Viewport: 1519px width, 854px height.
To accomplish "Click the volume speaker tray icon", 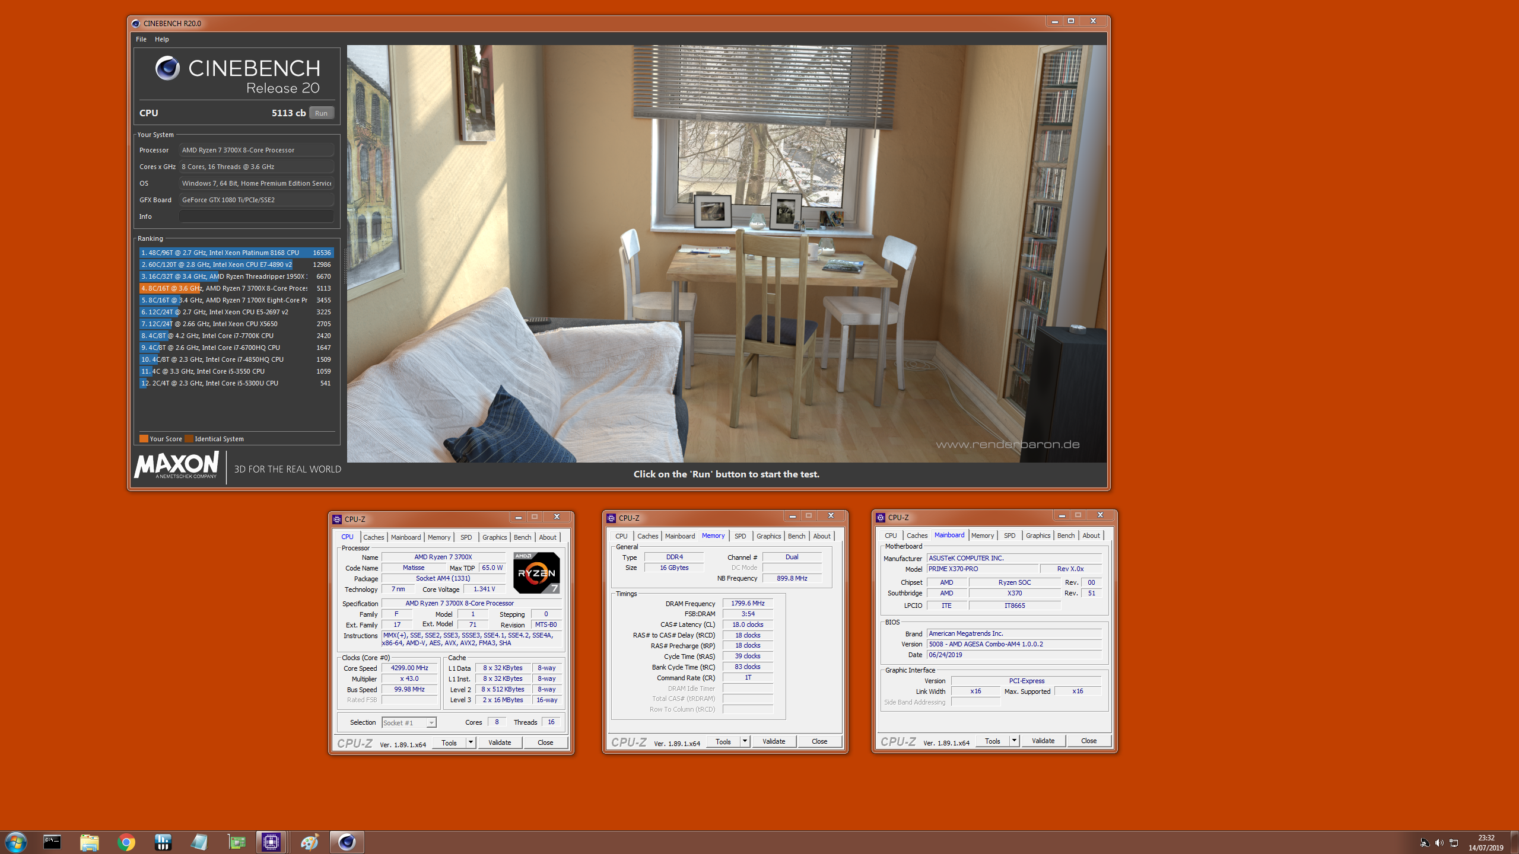I will 1439,843.
